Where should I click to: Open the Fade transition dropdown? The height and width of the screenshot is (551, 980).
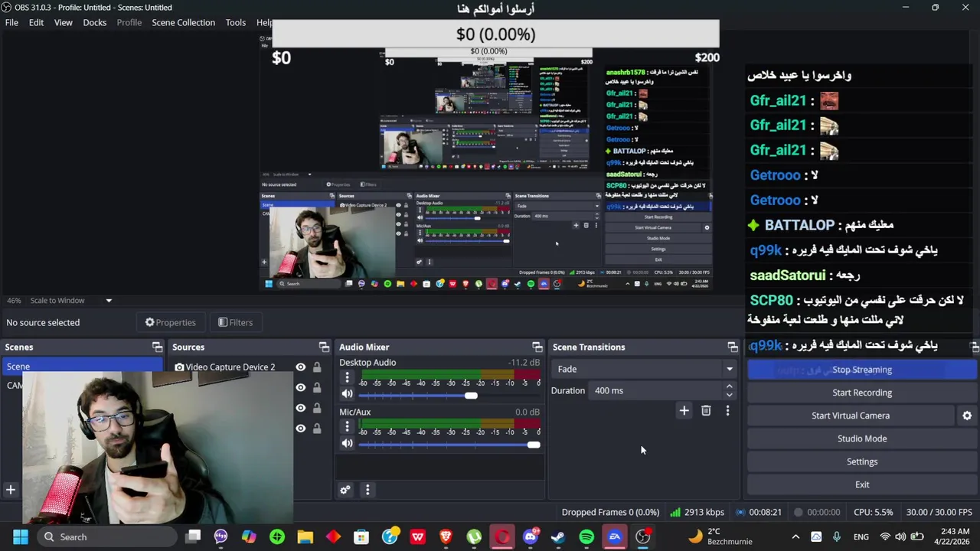643,369
